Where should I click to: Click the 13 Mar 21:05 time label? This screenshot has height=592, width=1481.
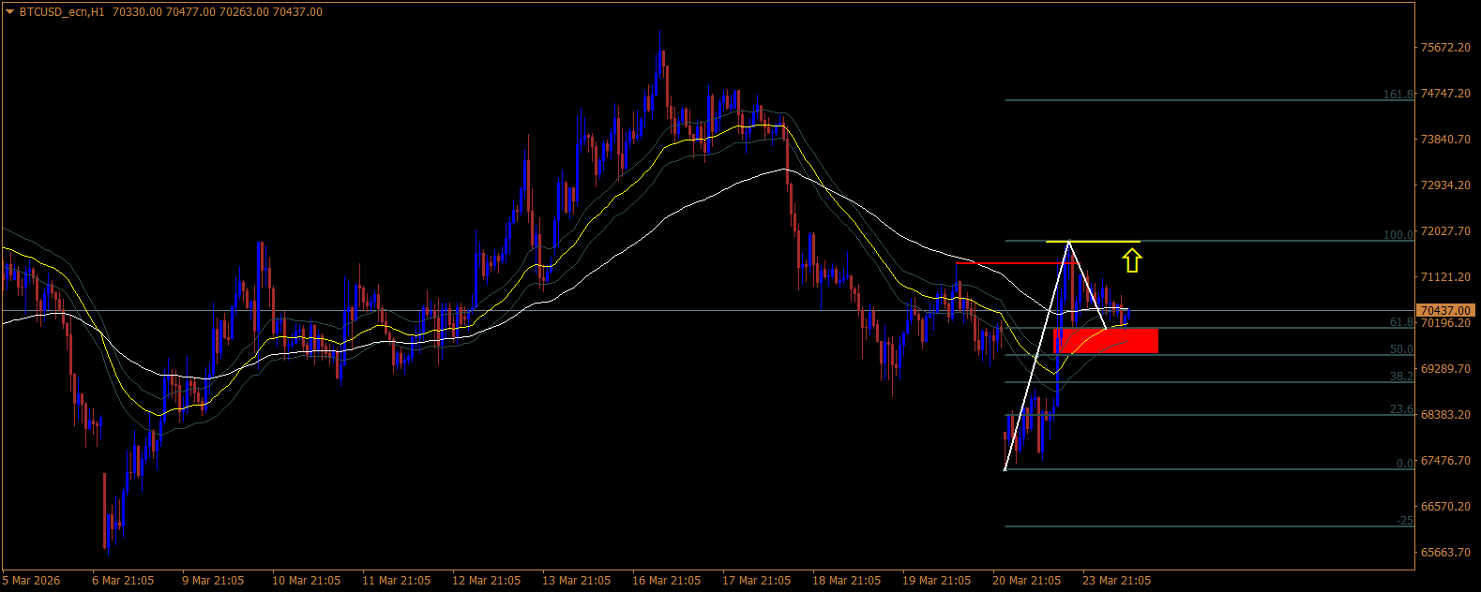(577, 581)
